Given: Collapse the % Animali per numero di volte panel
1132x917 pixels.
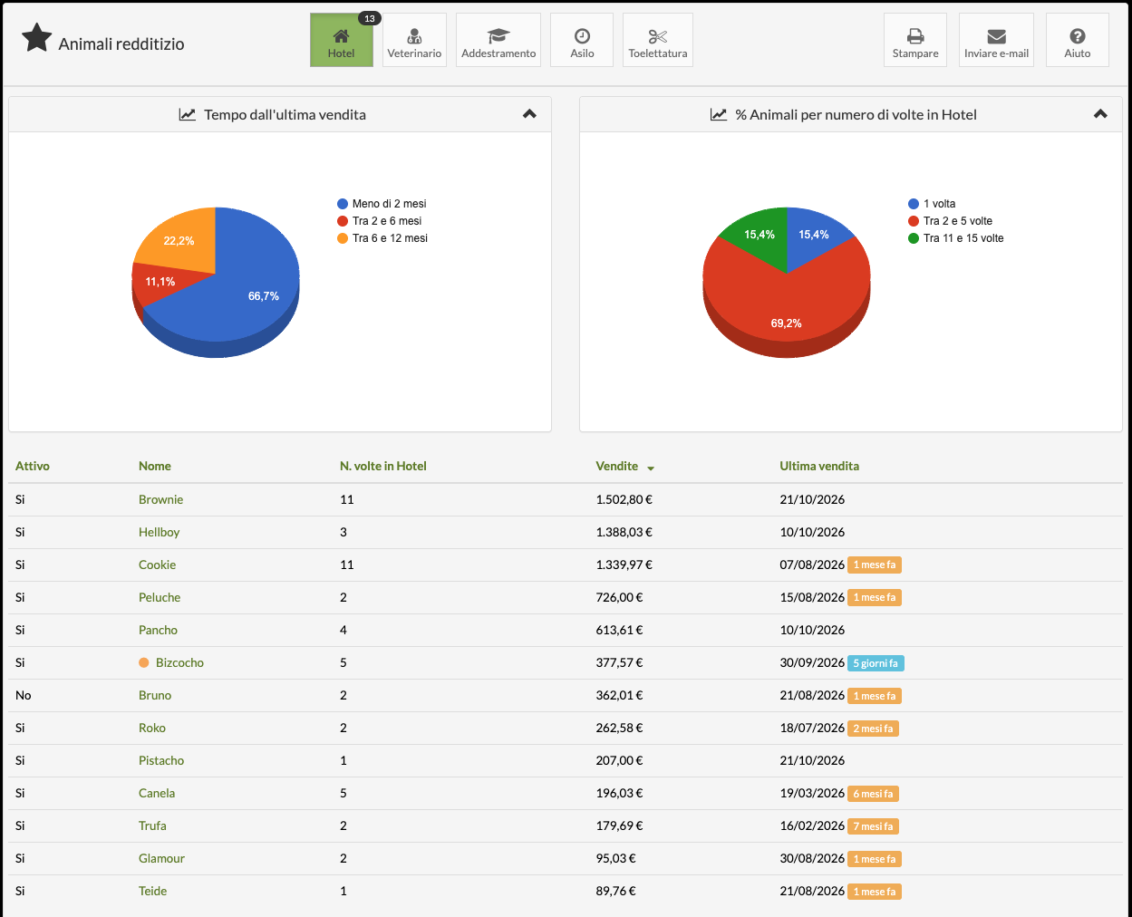Looking at the screenshot, I should pyautogui.click(x=1100, y=114).
